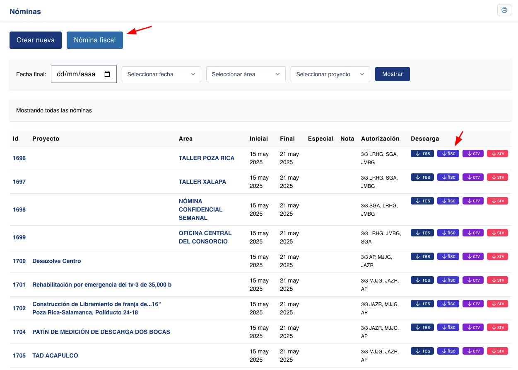
Task: Open payroll ID 1700 link
Action: [x=19, y=261]
